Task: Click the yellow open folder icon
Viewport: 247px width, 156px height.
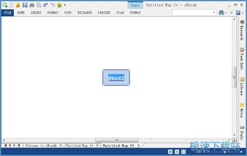Action: point(18,5)
